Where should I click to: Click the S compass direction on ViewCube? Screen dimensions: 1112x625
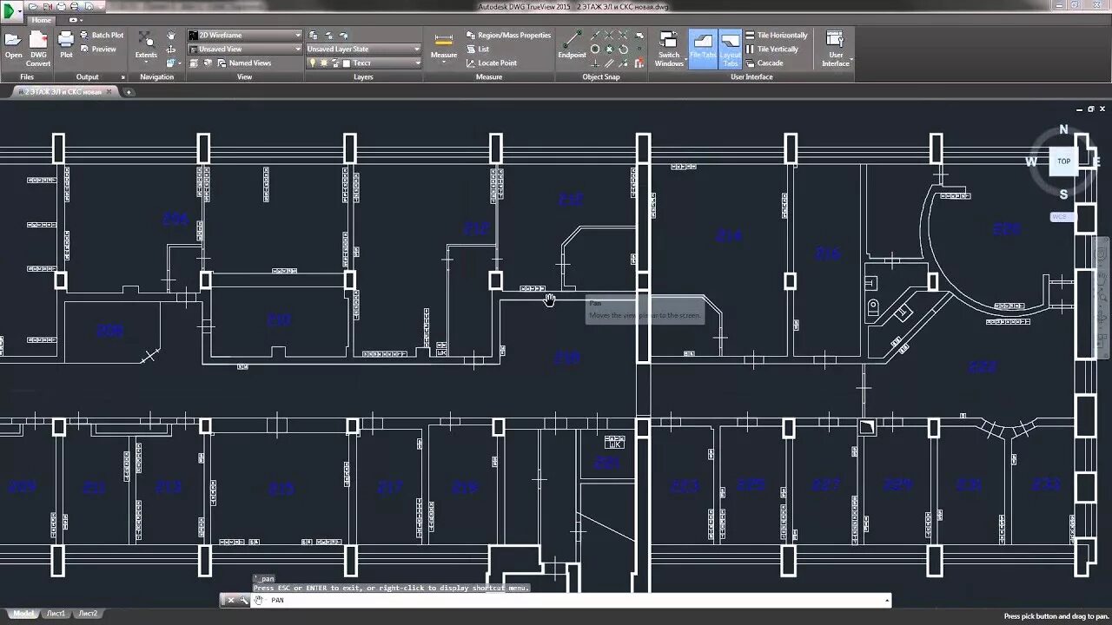pyautogui.click(x=1063, y=194)
